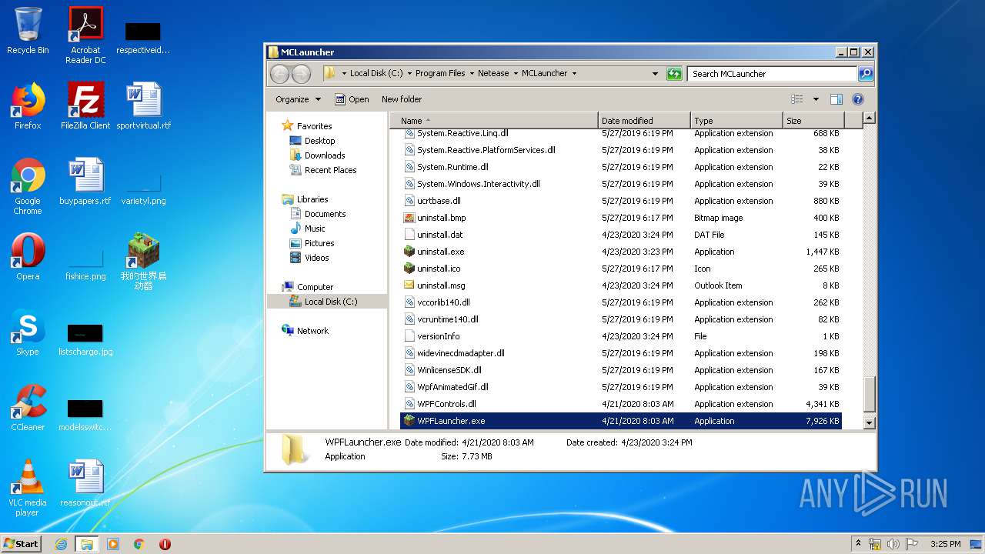Select the Minecraft launcher desktop shortcut
Image resolution: width=985 pixels, height=554 pixels.
pyautogui.click(x=143, y=262)
